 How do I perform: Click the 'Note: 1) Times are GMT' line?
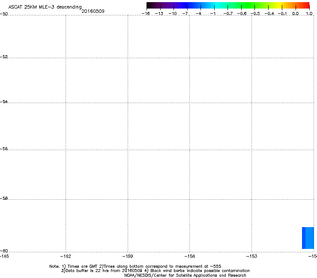point(135,266)
